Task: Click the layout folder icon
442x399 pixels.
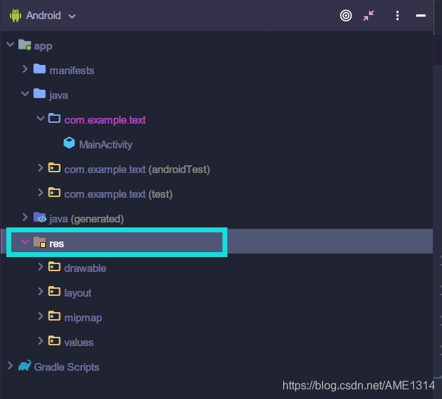Action: point(54,291)
